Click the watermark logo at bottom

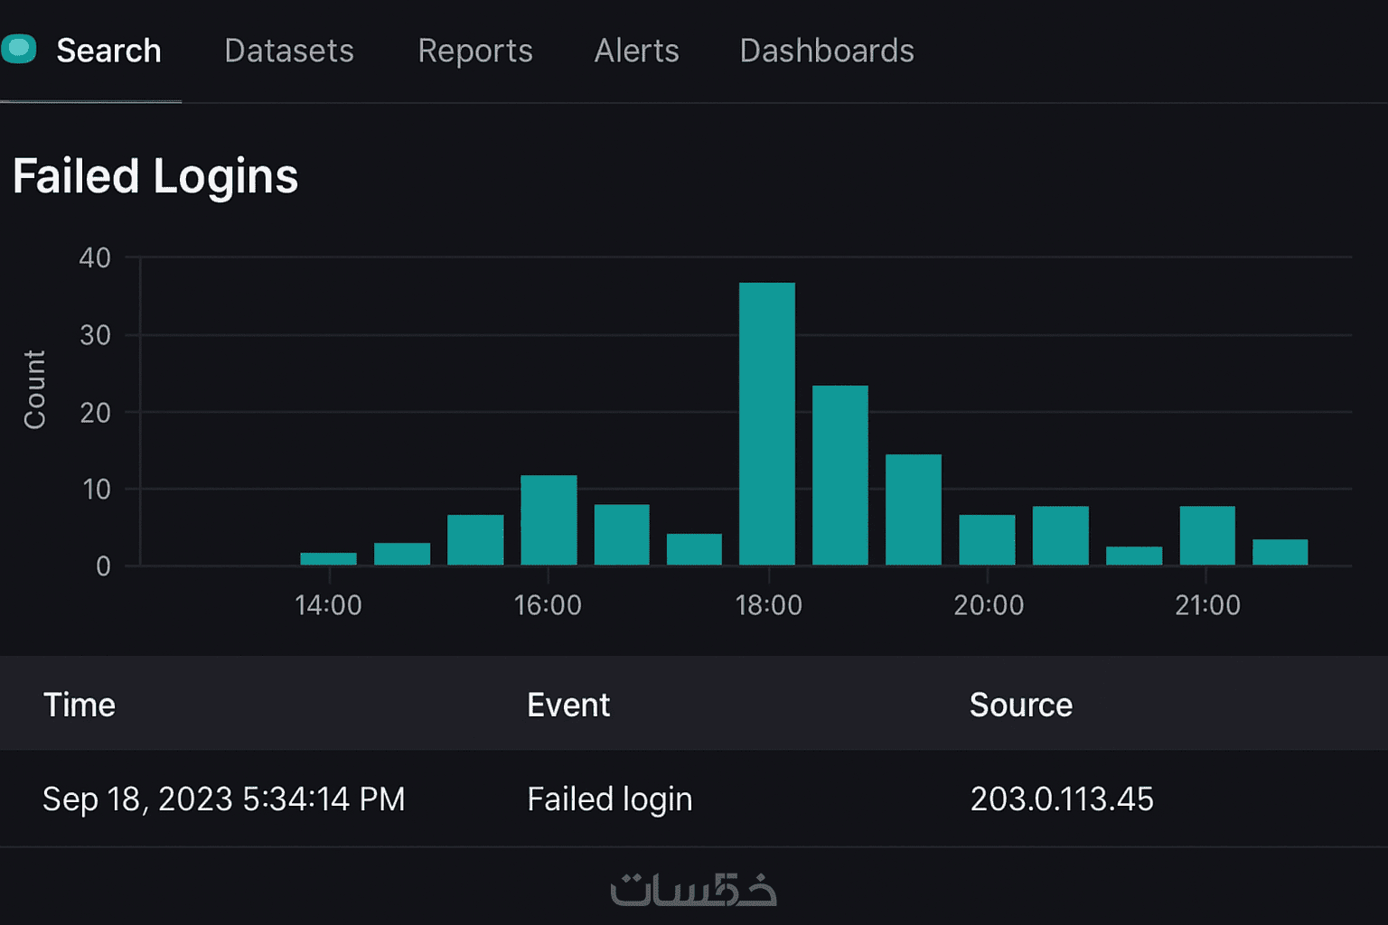pos(693,889)
